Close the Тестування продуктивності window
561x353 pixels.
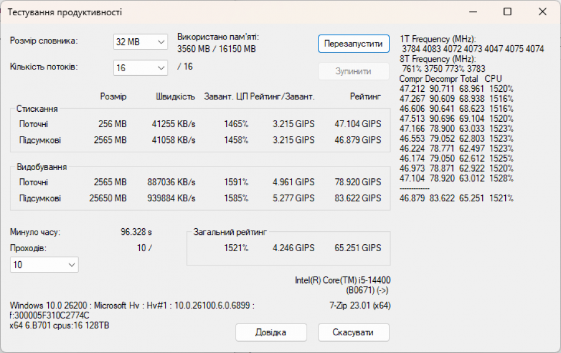542,12
